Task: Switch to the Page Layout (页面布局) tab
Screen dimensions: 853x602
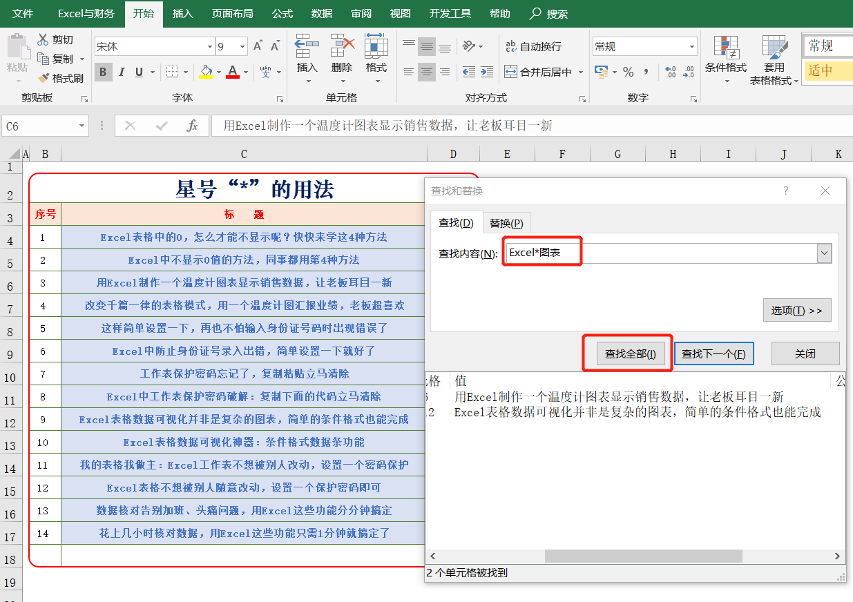Action: click(x=232, y=13)
